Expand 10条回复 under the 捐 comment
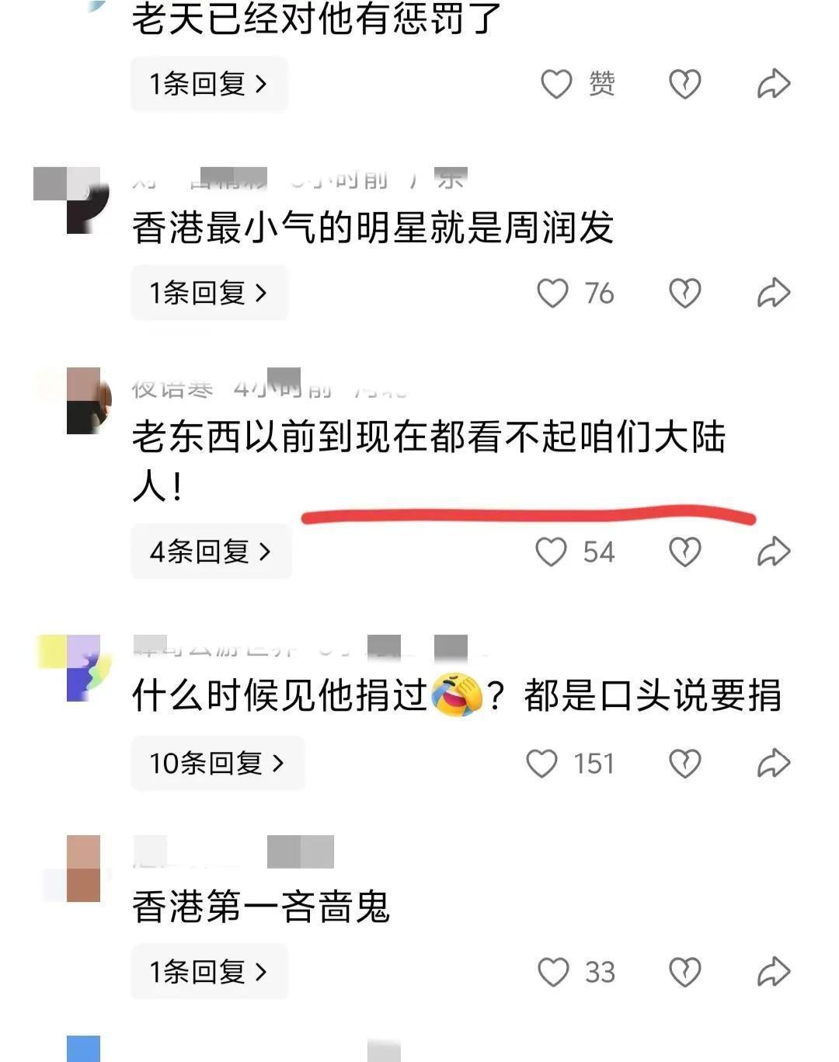 click(x=218, y=763)
